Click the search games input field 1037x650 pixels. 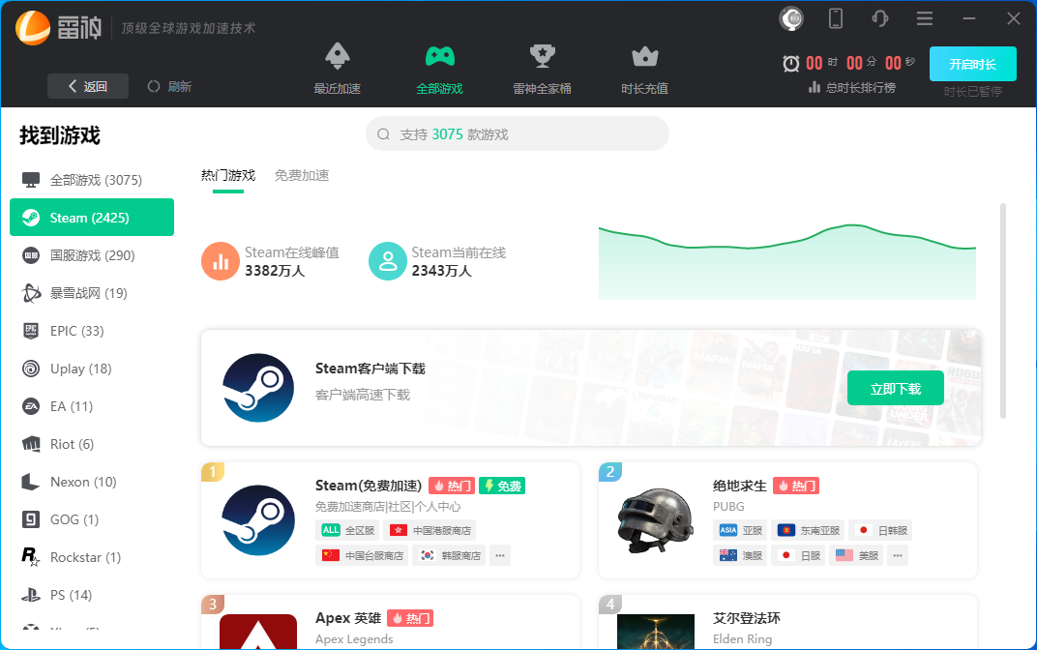pos(518,134)
